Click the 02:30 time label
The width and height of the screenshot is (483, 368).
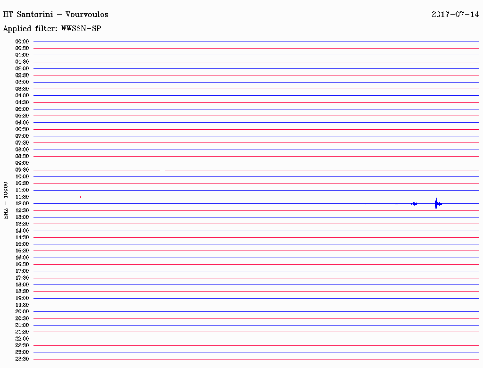(x=22, y=75)
